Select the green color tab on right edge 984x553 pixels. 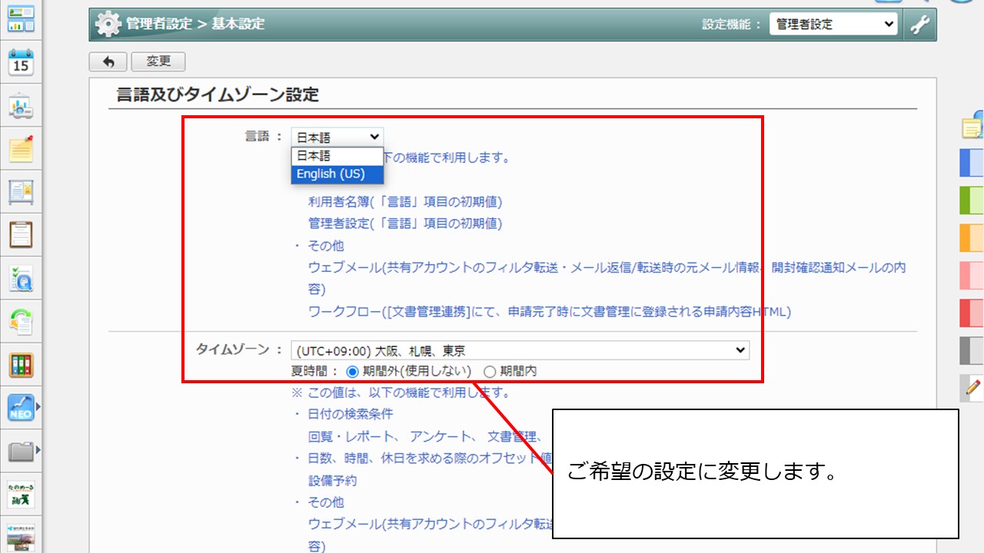(x=972, y=200)
